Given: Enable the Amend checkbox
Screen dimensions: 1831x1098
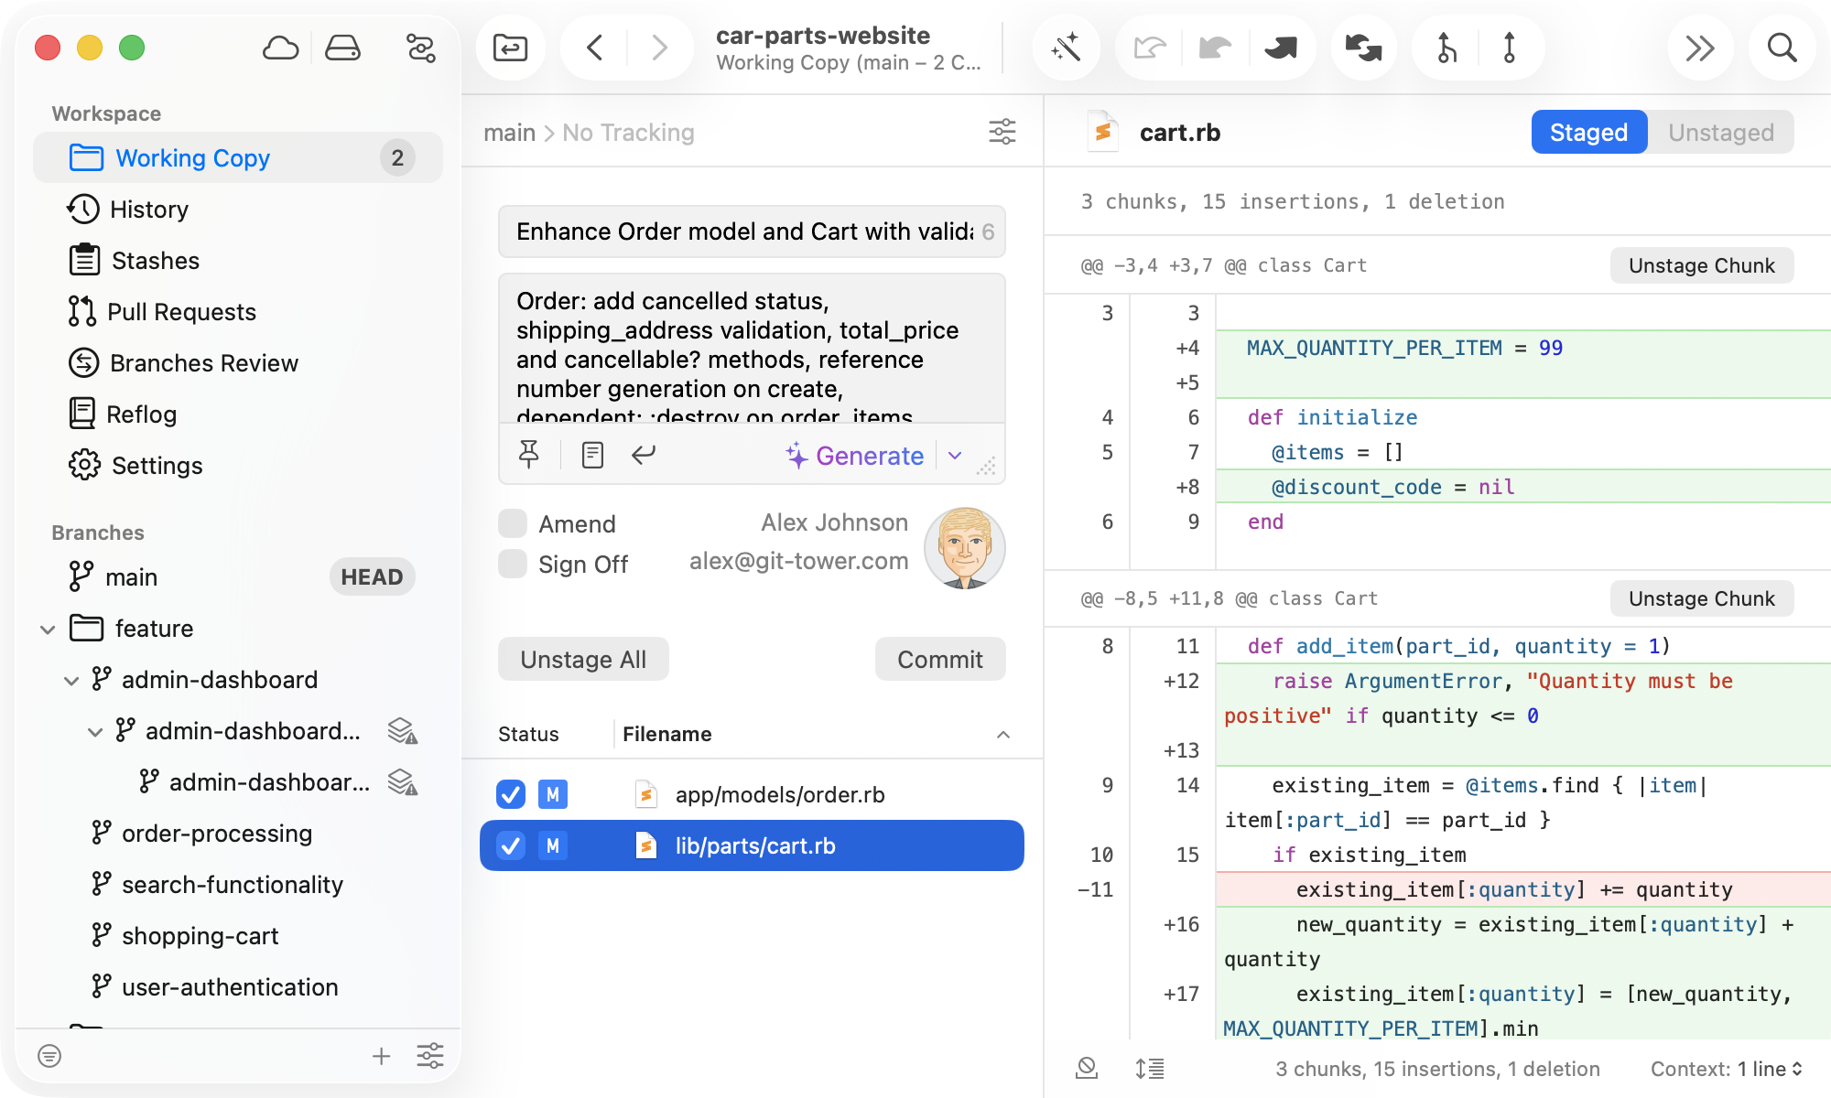Looking at the screenshot, I should 513,522.
